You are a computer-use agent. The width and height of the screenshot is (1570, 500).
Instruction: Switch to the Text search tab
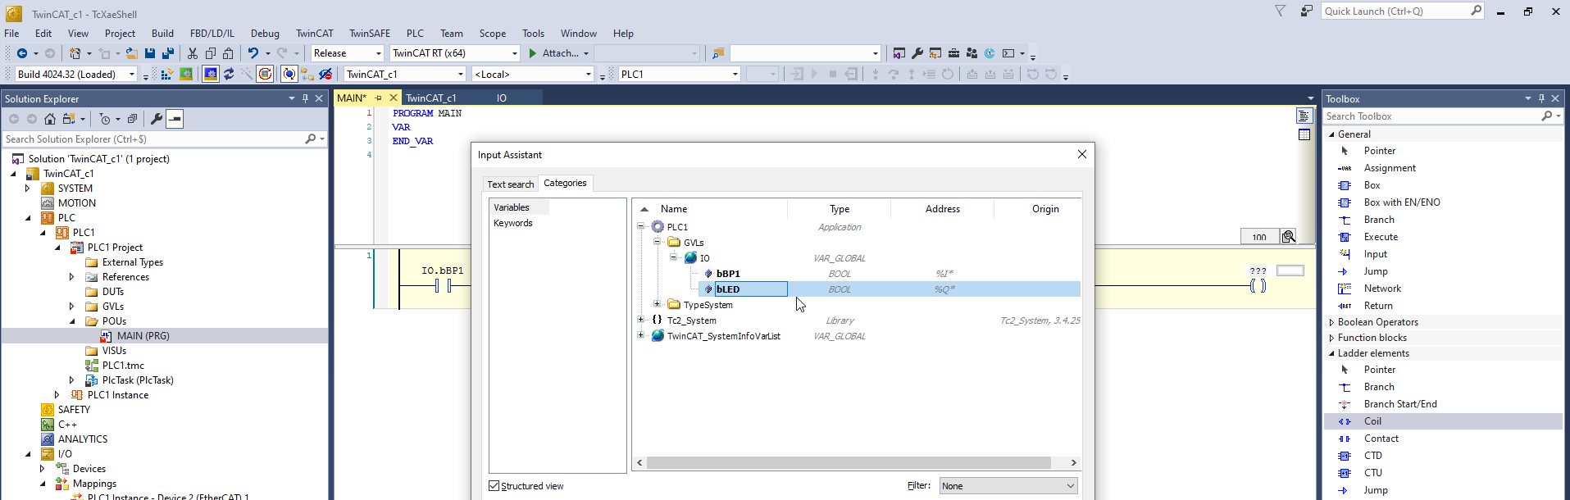[510, 184]
